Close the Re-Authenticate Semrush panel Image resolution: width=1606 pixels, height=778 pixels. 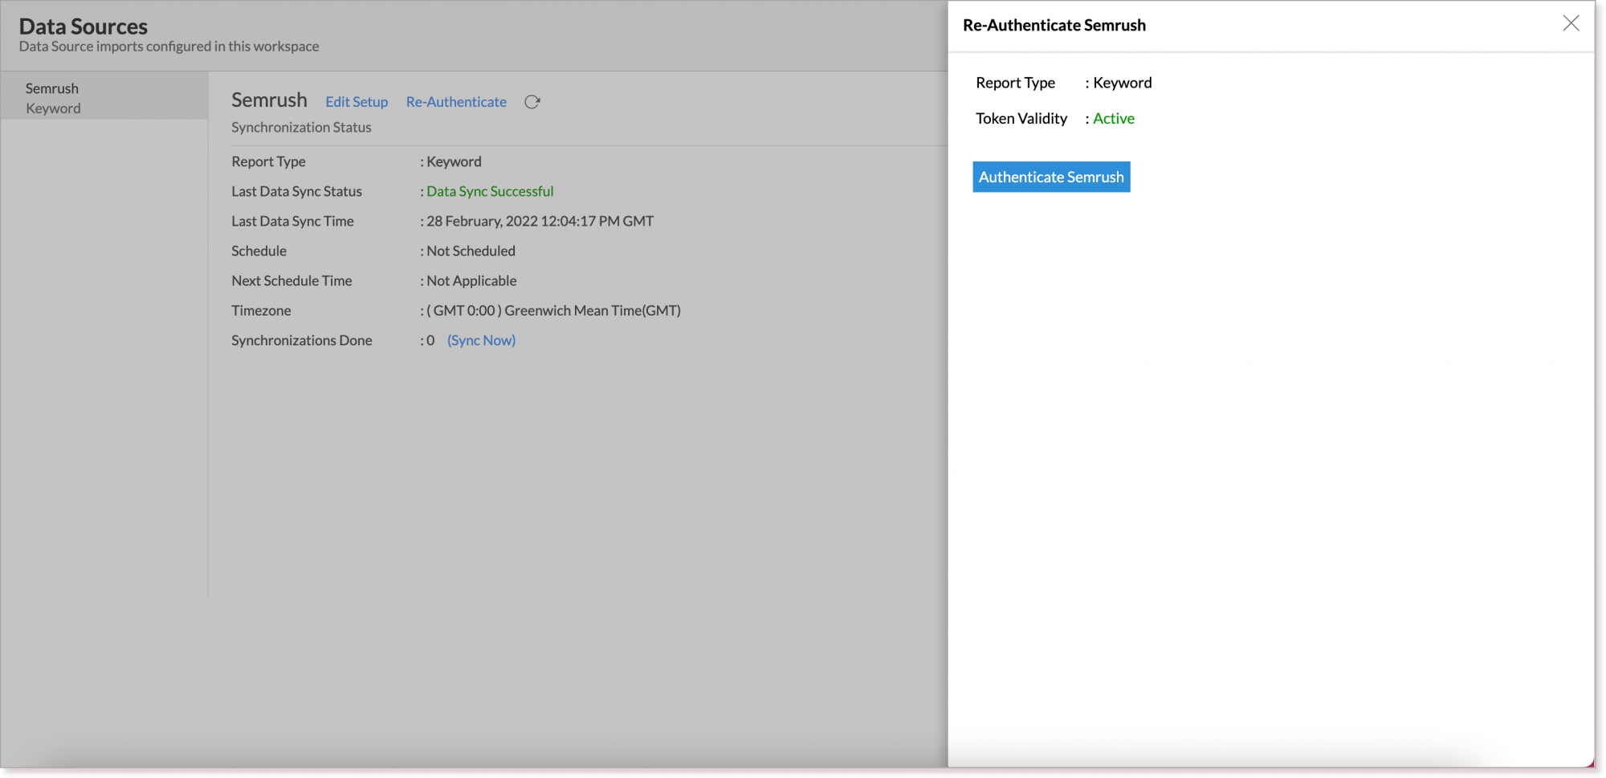(x=1571, y=23)
